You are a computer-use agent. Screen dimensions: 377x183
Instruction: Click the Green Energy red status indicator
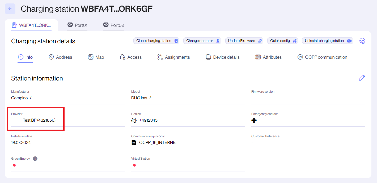[14, 165]
